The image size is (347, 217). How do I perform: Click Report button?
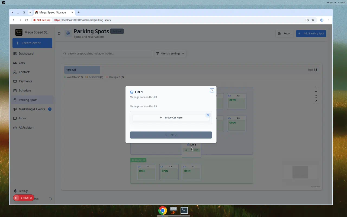pos(285,33)
